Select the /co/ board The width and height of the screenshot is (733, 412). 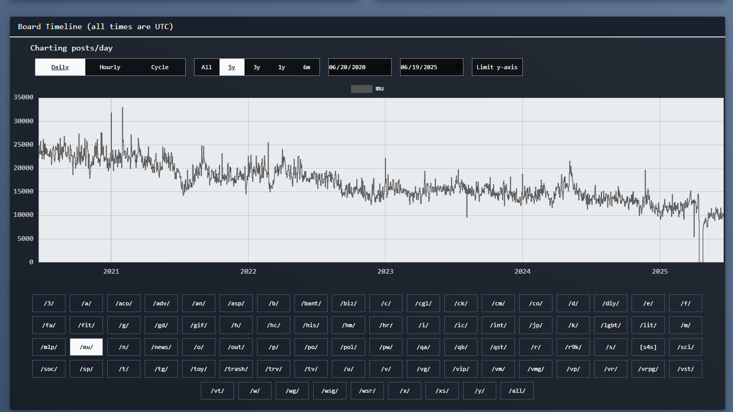tap(536, 303)
